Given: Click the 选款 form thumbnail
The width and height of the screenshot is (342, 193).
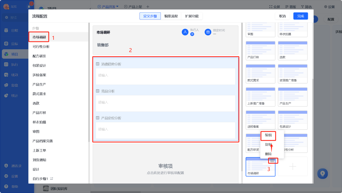Looking at the screenshot, I should (x=293, y=51).
